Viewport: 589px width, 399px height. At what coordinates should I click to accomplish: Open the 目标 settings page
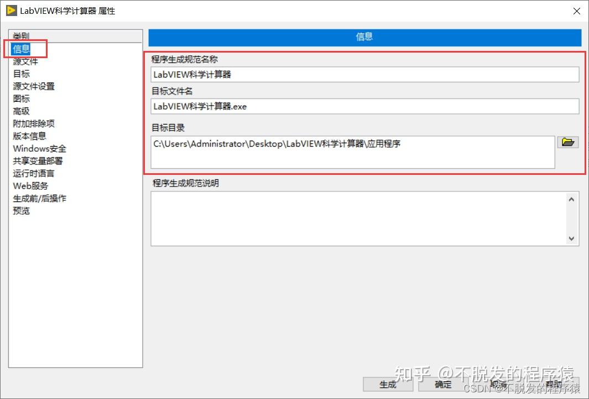coord(20,74)
